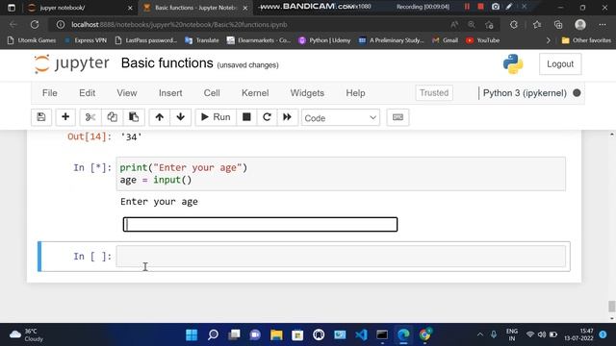This screenshot has width=616, height=346.
Task: Copy selected cells icon
Action: [x=112, y=117]
